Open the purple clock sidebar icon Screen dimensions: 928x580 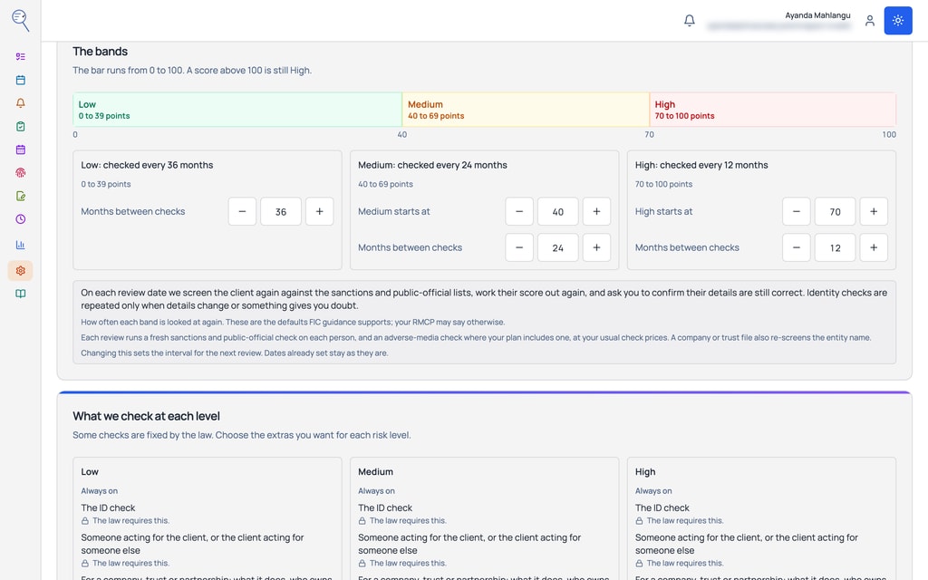coord(20,219)
